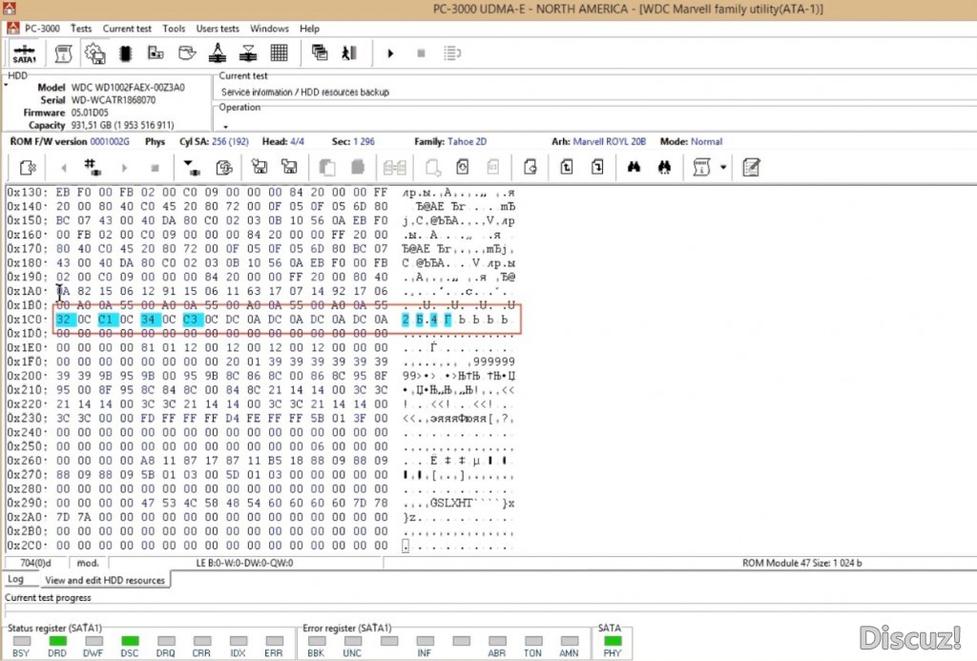977x661 pixels.
Task: Click the document with clock icon
Action: pyautogui.click(x=463, y=167)
